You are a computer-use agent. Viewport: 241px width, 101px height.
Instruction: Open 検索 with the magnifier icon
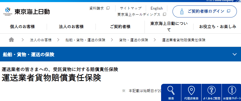point(171,92)
